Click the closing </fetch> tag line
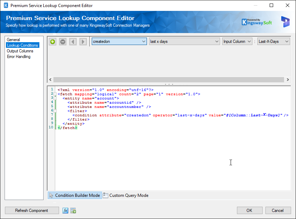 67,128
